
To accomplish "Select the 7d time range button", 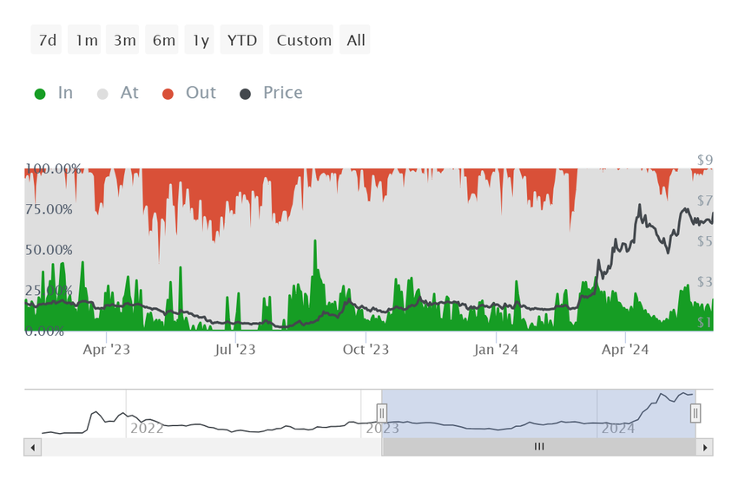I will (x=46, y=40).
